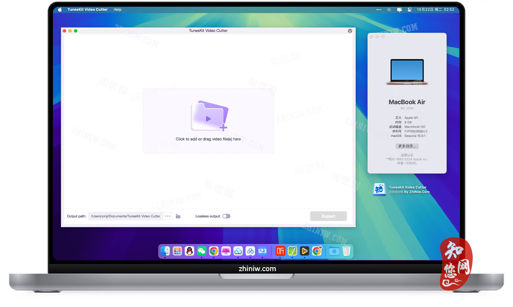Open the Apple menu
Screen dimensions: 513x307
point(60,9)
